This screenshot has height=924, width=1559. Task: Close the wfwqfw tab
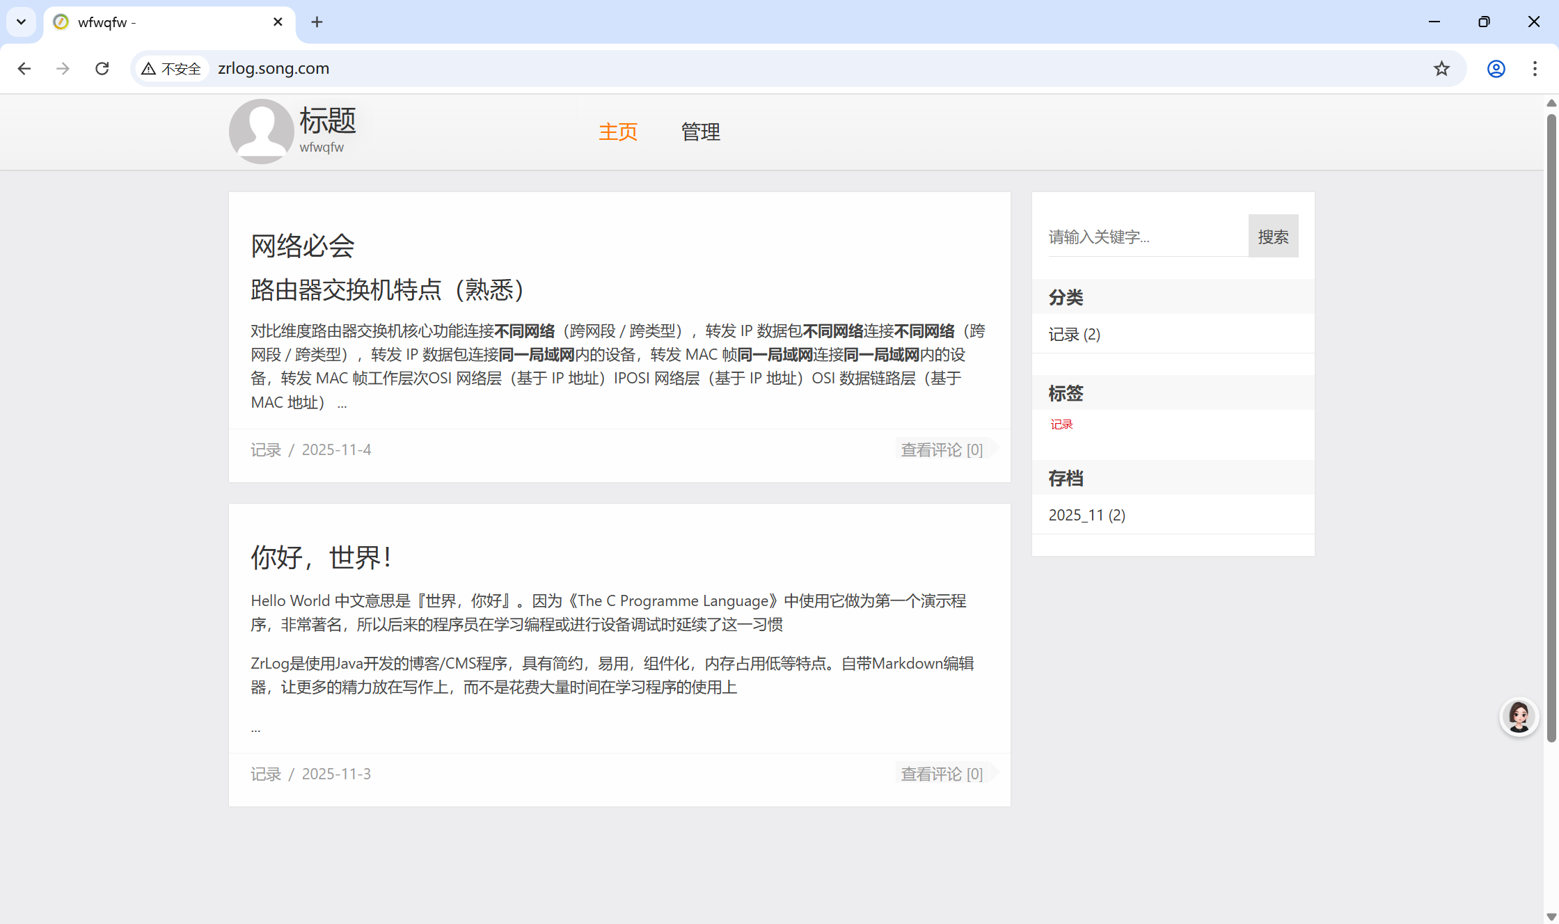[278, 22]
